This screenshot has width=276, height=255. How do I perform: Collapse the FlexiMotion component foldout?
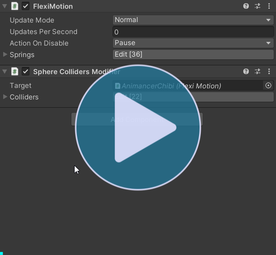click(5, 6)
